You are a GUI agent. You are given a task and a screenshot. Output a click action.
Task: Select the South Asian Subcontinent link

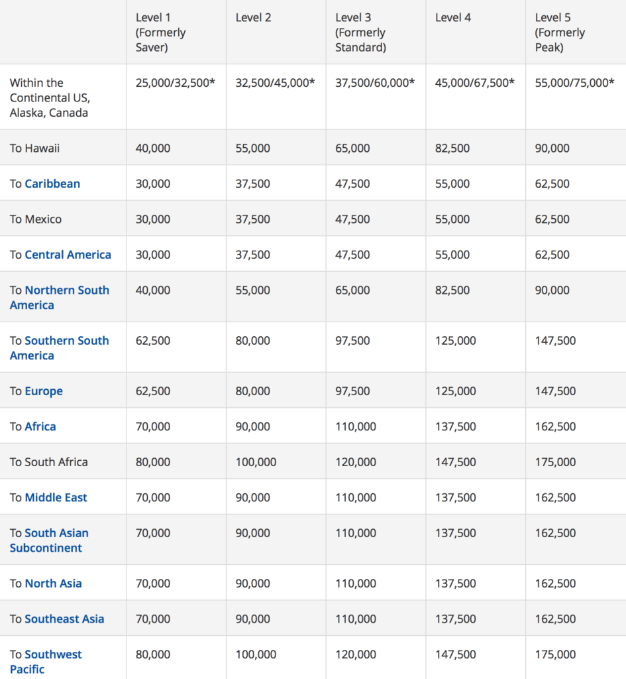coord(49,540)
